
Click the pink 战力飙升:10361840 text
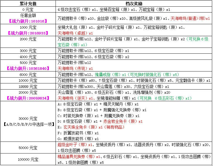coord(28,68)
